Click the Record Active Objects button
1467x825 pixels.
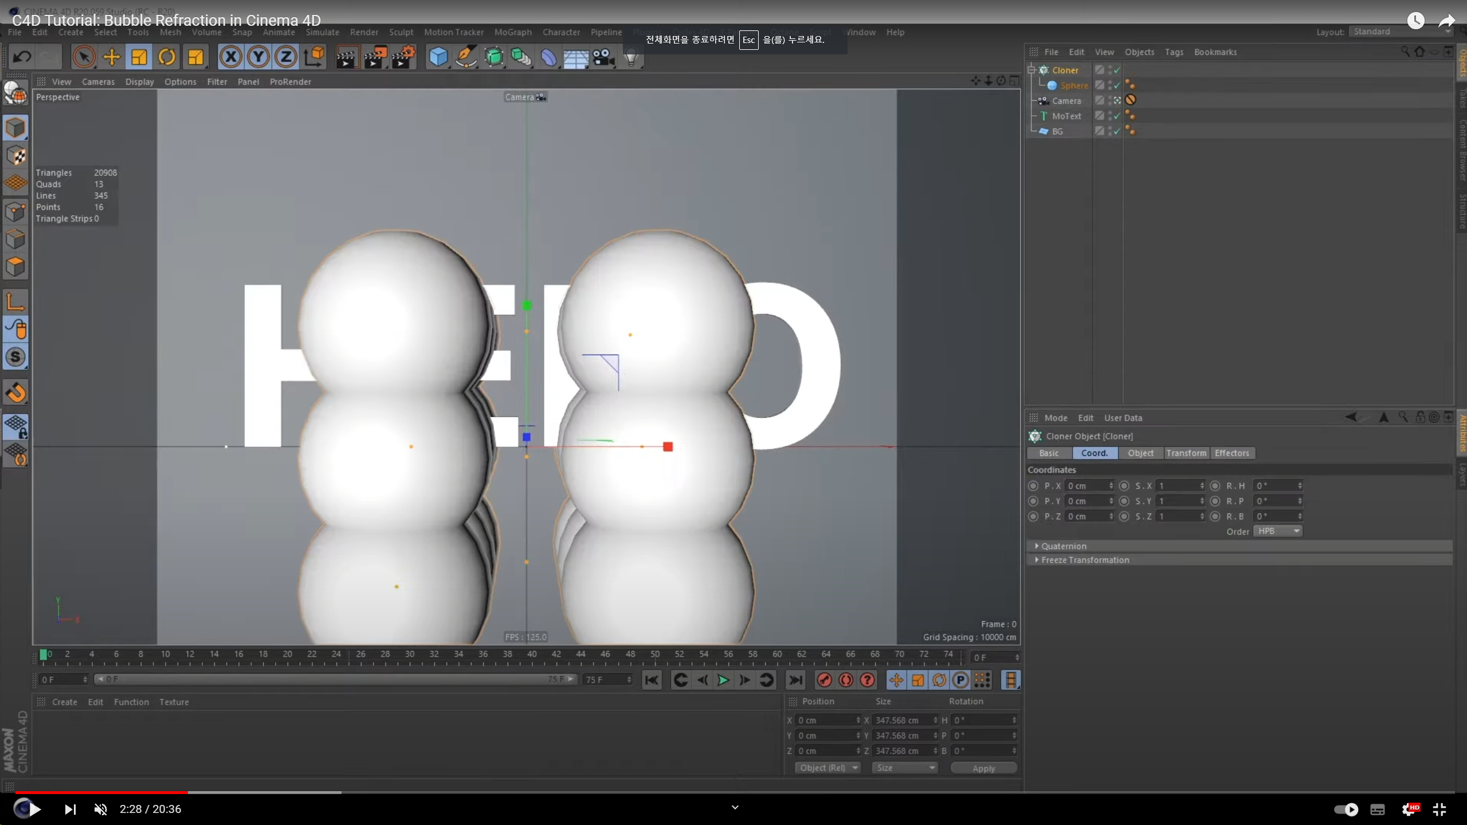pos(824,680)
